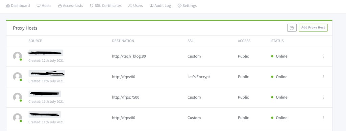Open the options menu for the frps:7500 row
Viewport: 346px width, 131px height.
pyautogui.click(x=323, y=97)
